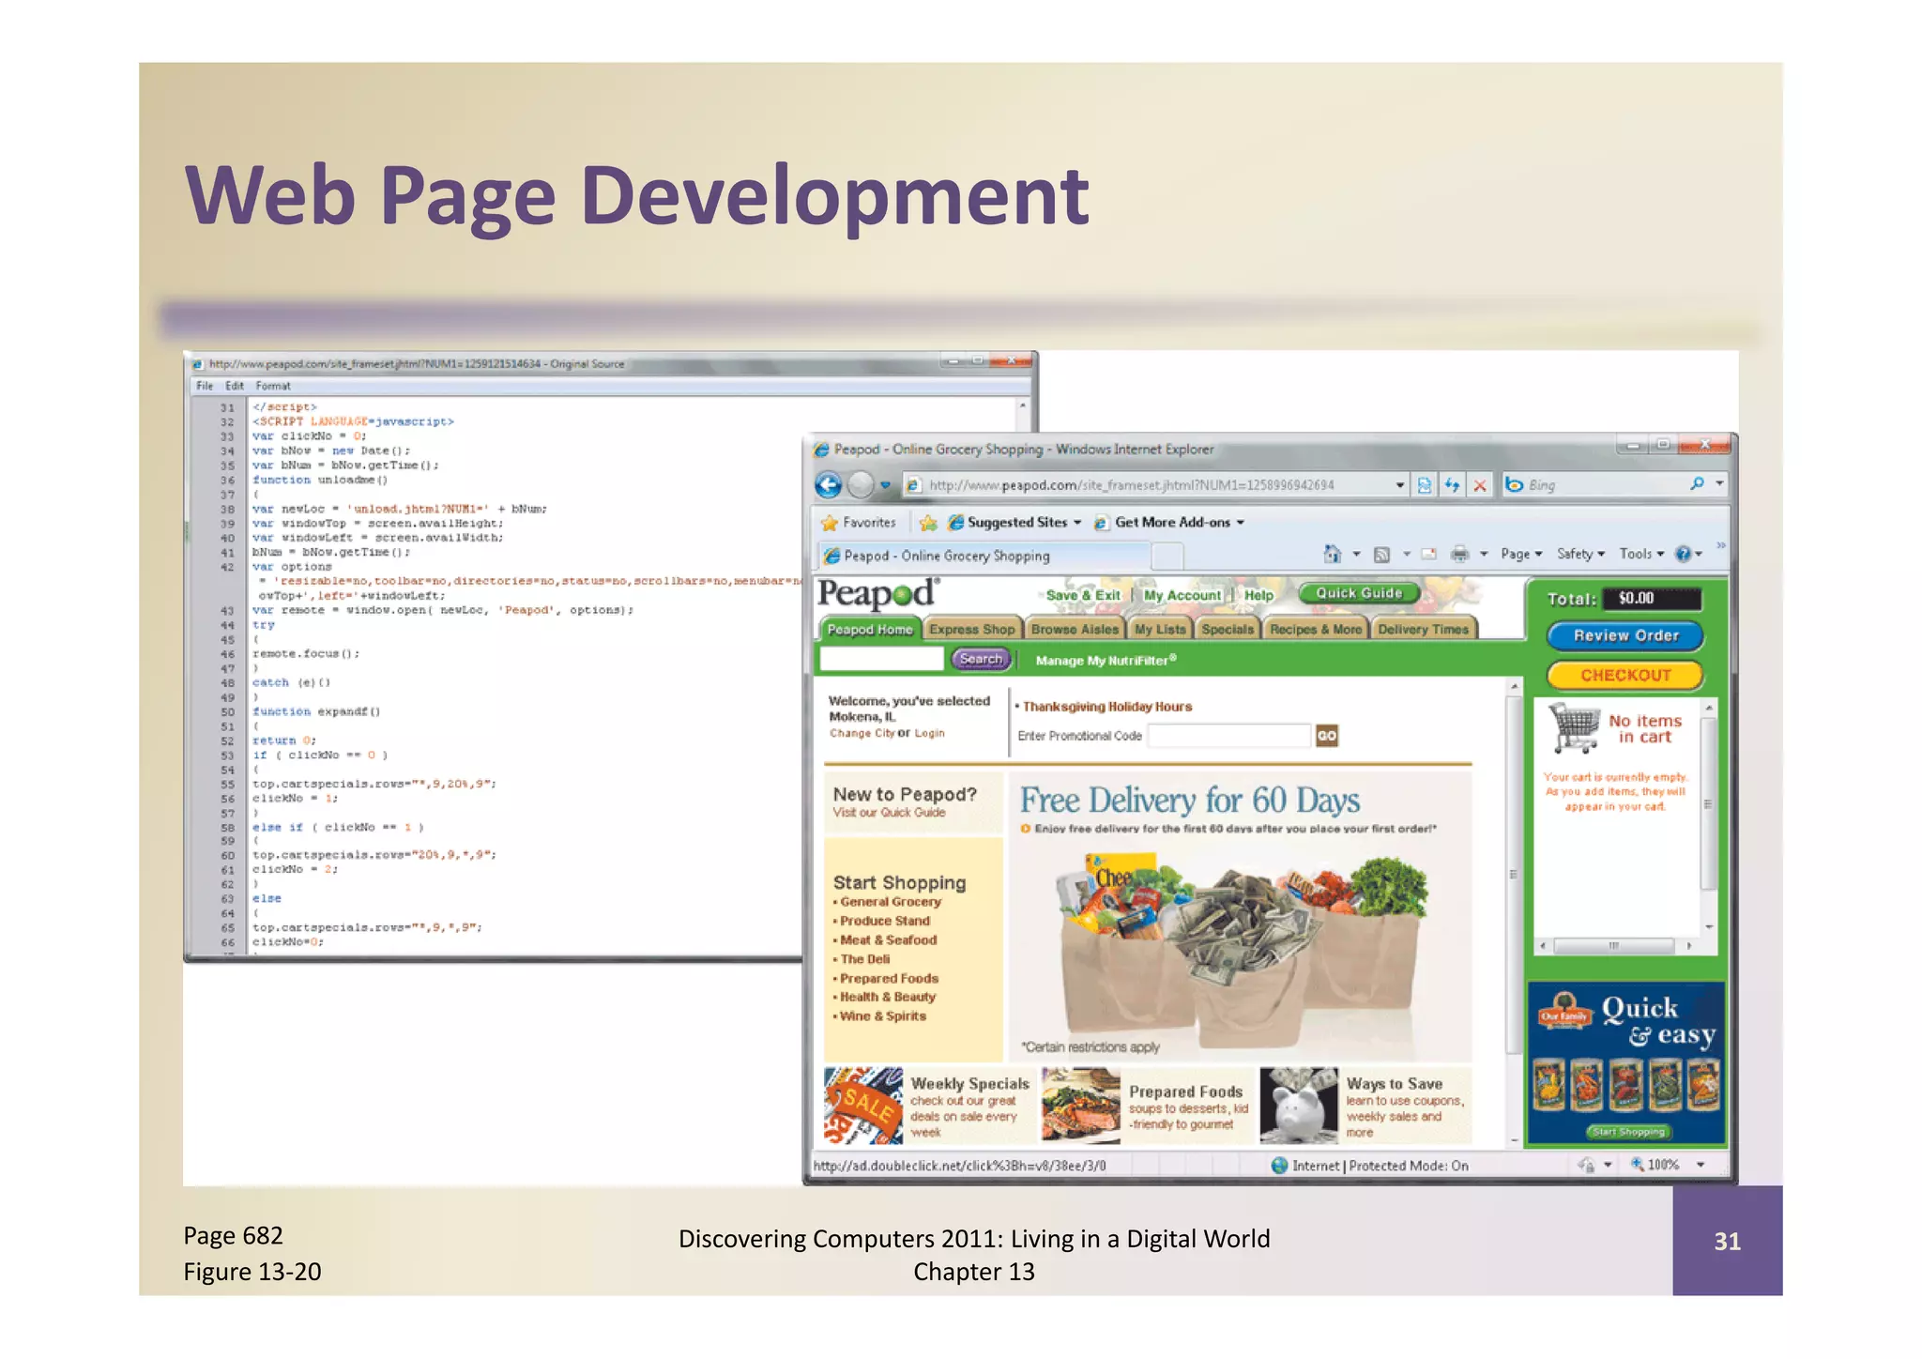Click the SALE Weekly Specials thumbnail

863,1106
